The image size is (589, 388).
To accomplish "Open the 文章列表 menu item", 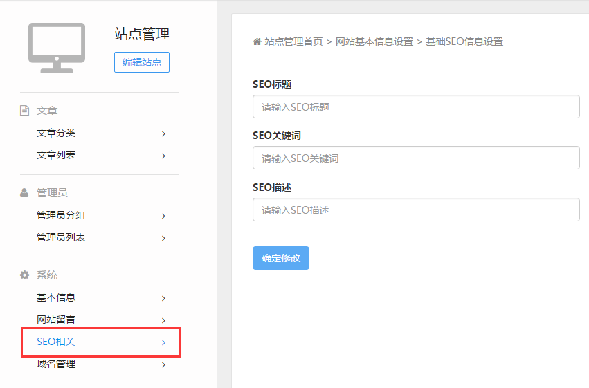I will tap(56, 155).
